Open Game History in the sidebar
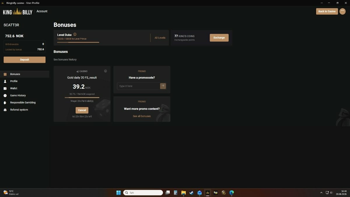 click(24, 95)
